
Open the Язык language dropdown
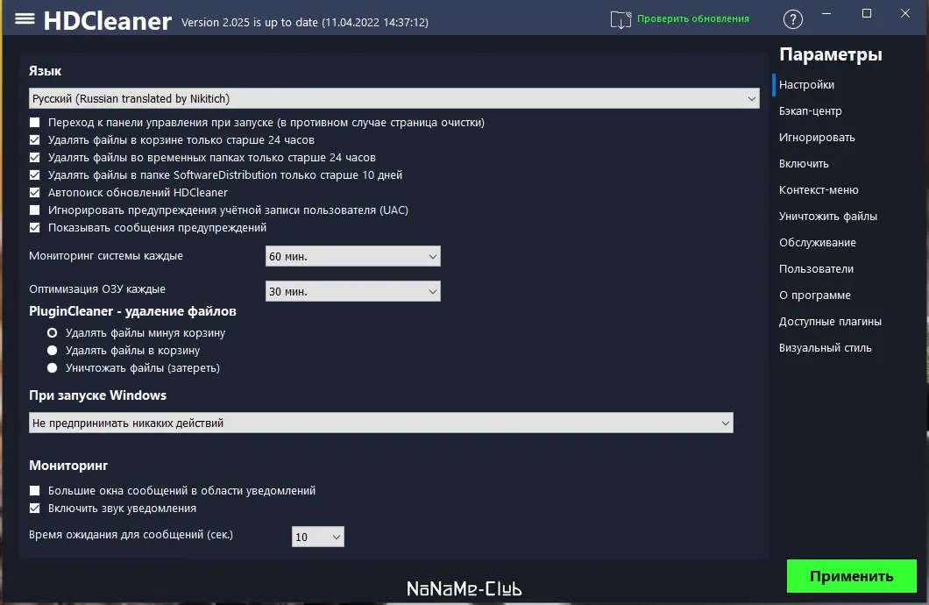(394, 98)
